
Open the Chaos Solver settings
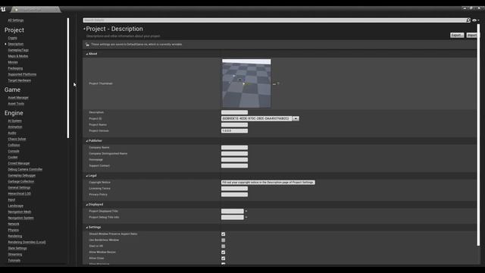(x=17, y=140)
